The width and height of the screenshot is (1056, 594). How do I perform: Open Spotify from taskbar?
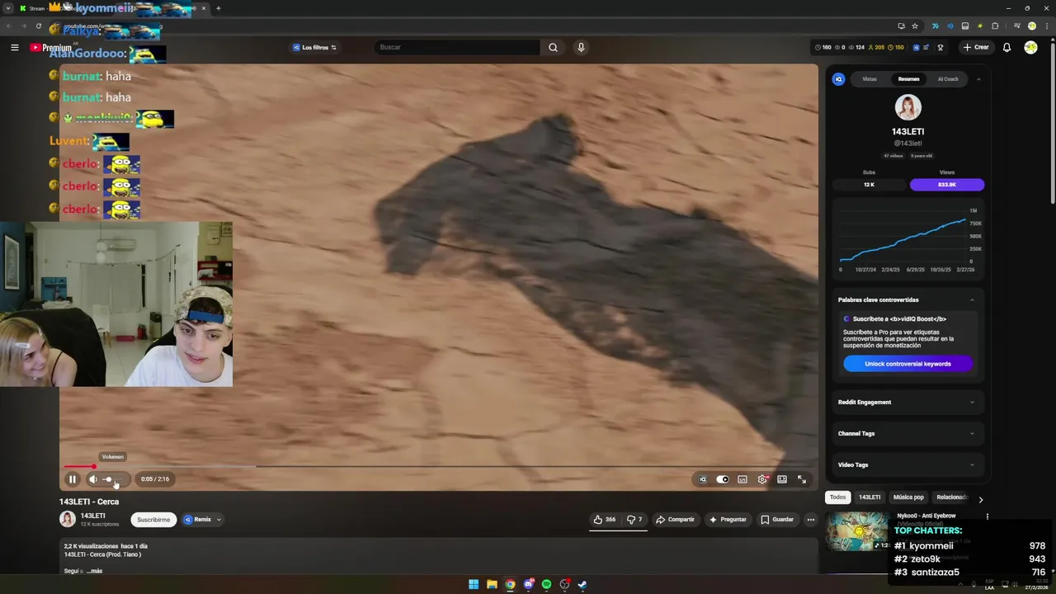(x=546, y=584)
